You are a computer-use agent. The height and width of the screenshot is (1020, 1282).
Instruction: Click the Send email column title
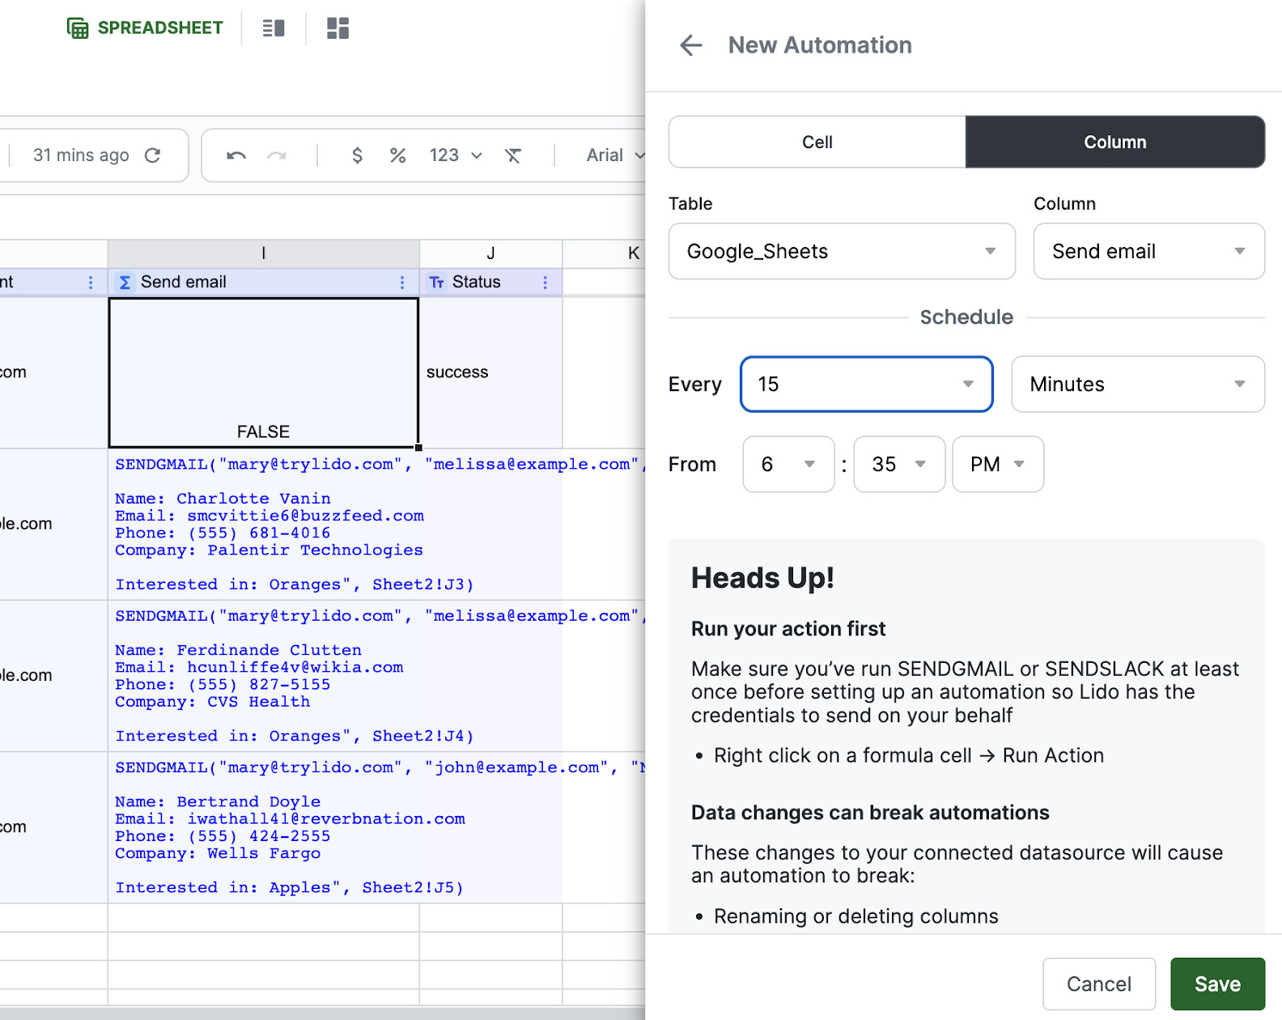184,282
